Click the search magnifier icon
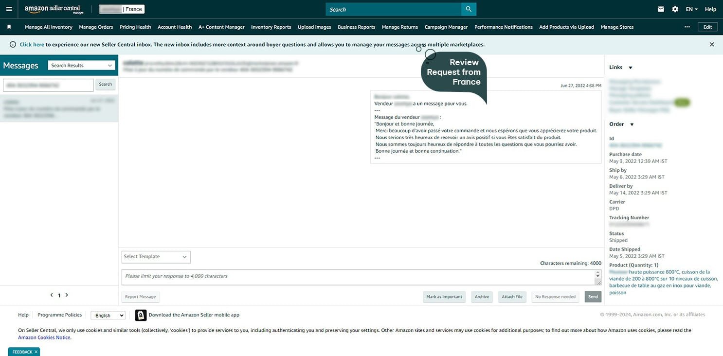This screenshot has width=723, height=356. [x=469, y=9]
